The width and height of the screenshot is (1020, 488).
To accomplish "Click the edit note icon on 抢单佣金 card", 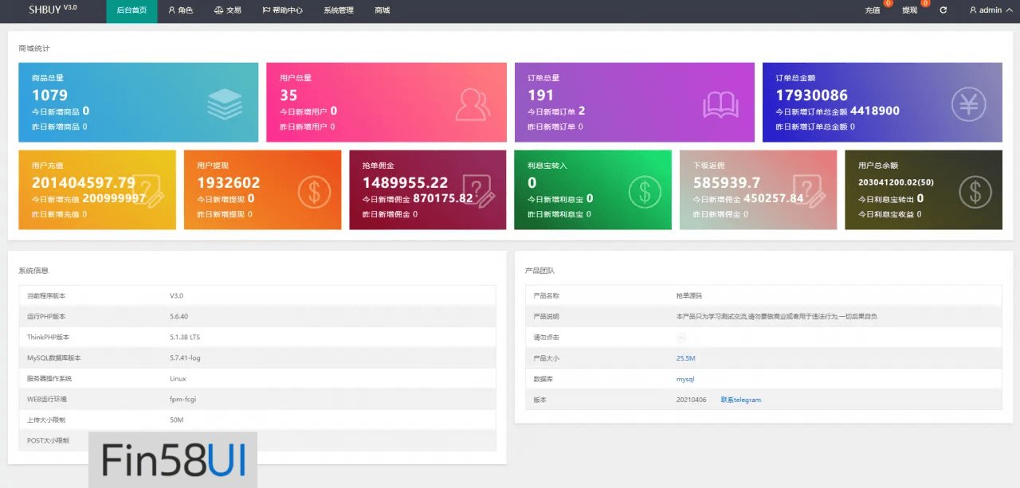I will [x=478, y=191].
